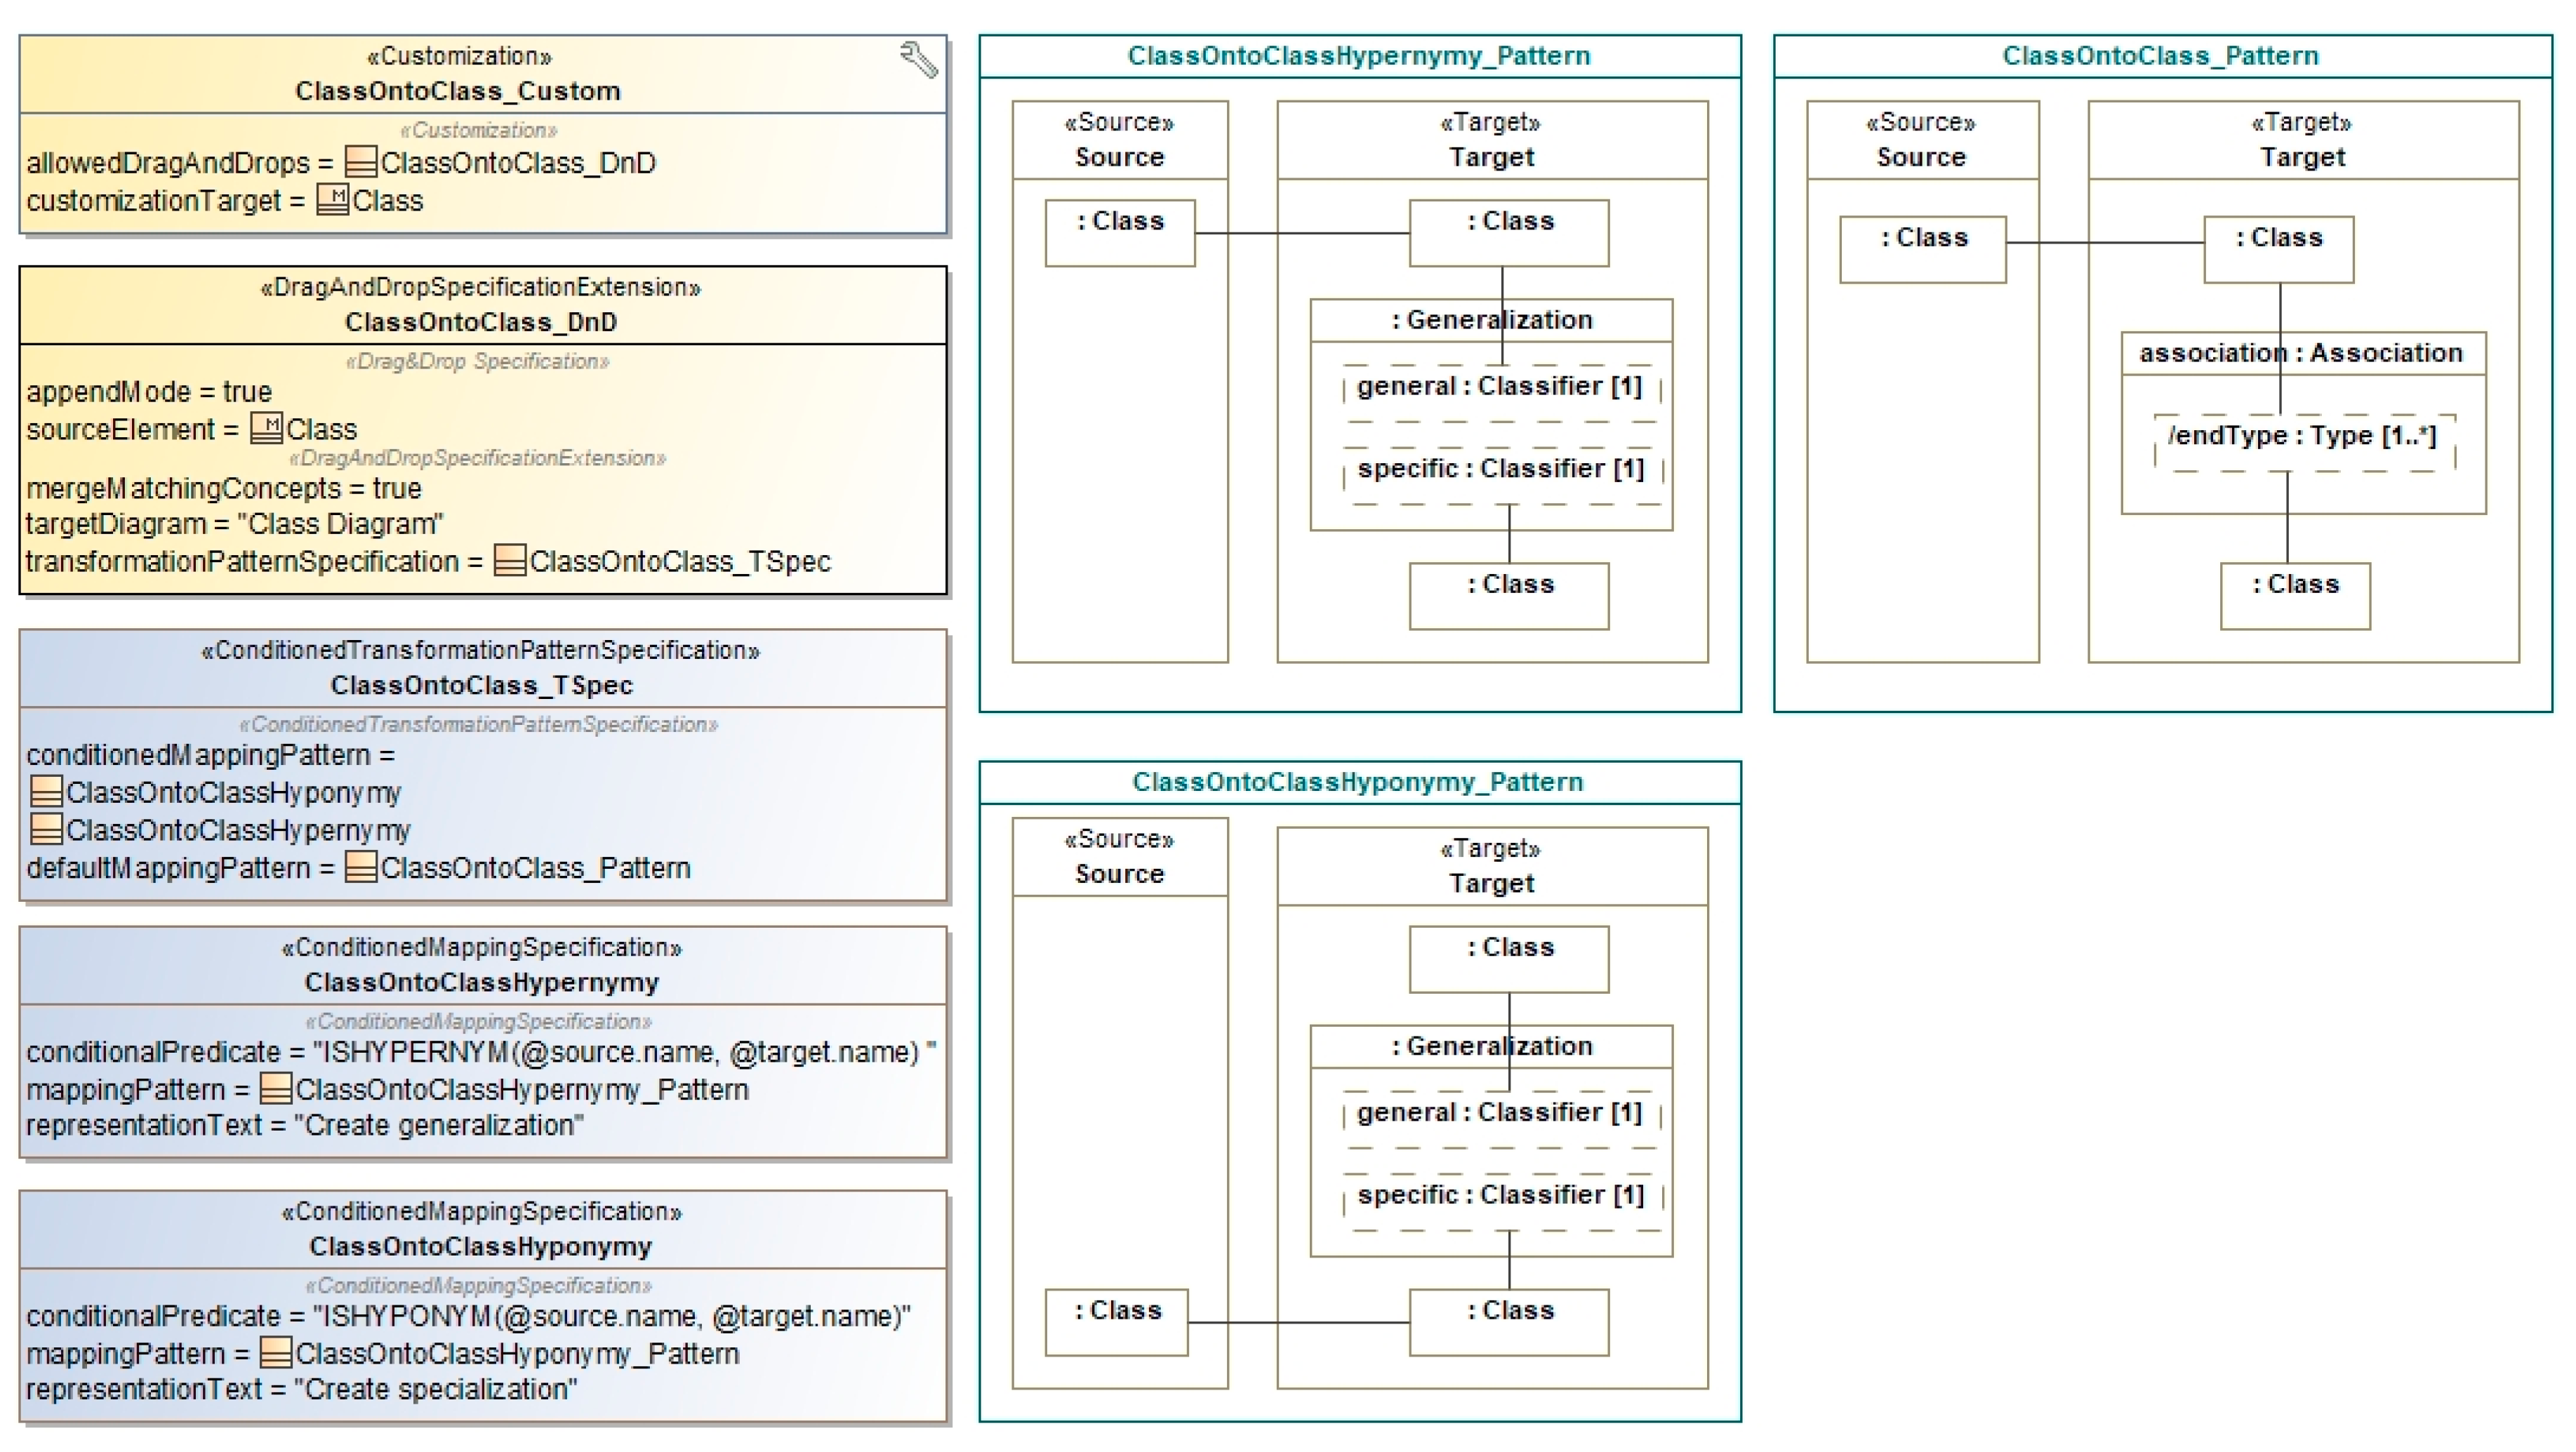The image size is (2576, 1452).
Task: Select the ClassOntoClass_DnD element header
Action: tap(481, 322)
